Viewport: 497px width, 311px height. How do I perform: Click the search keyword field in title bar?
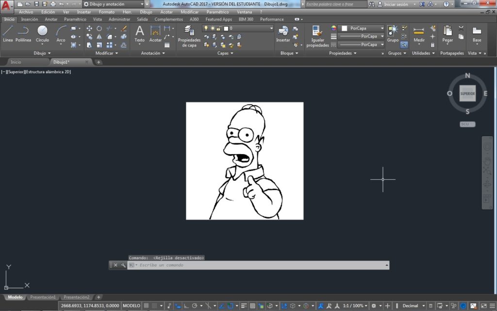click(x=335, y=4)
